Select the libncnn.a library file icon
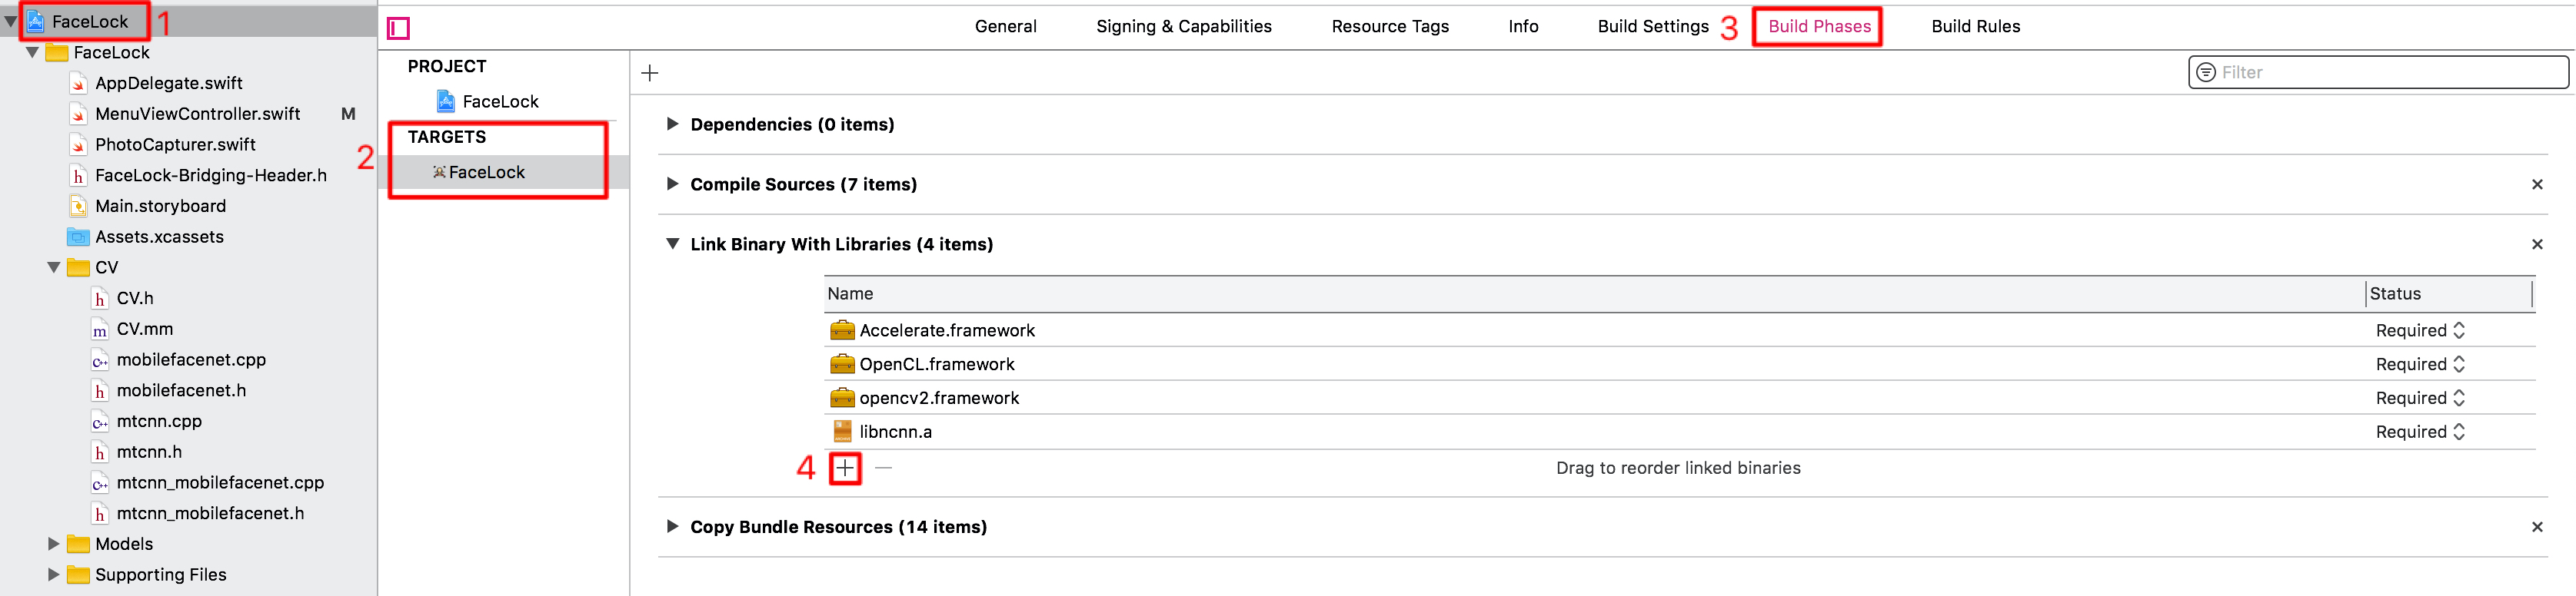2576x596 pixels. [842, 432]
